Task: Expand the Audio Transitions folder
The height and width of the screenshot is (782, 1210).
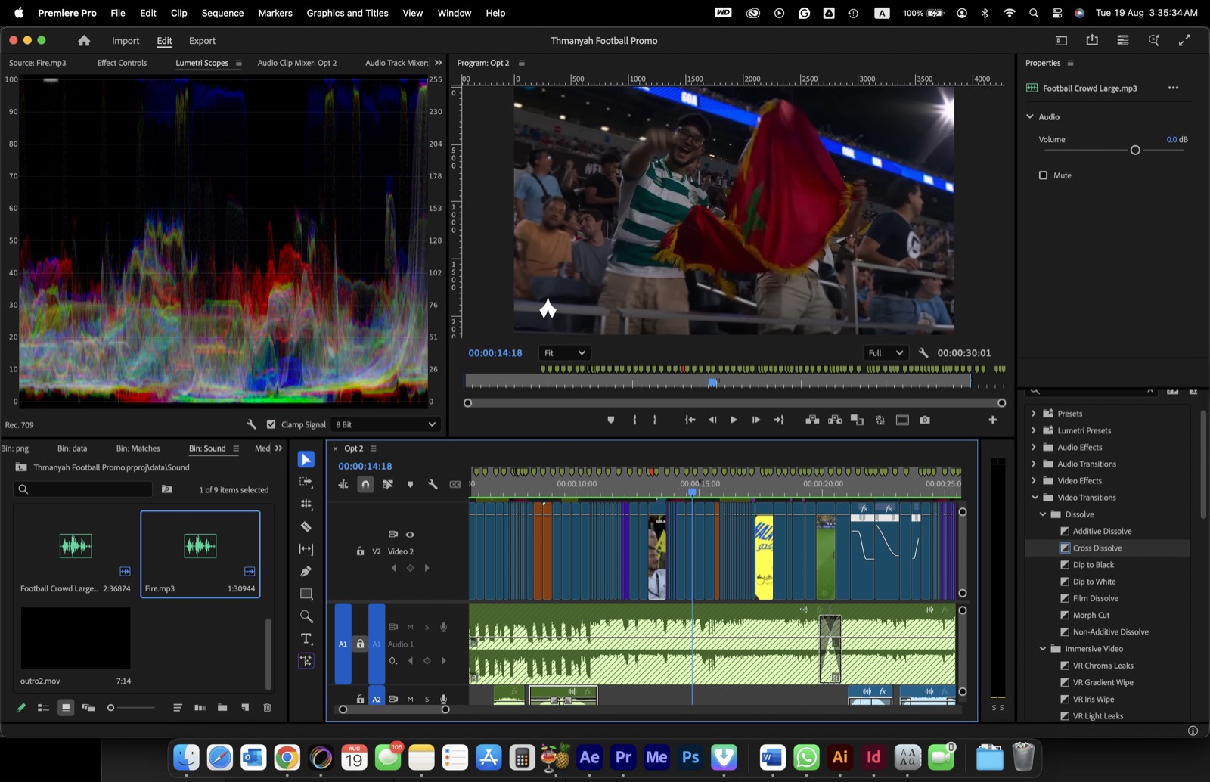Action: (x=1033, y=464)
